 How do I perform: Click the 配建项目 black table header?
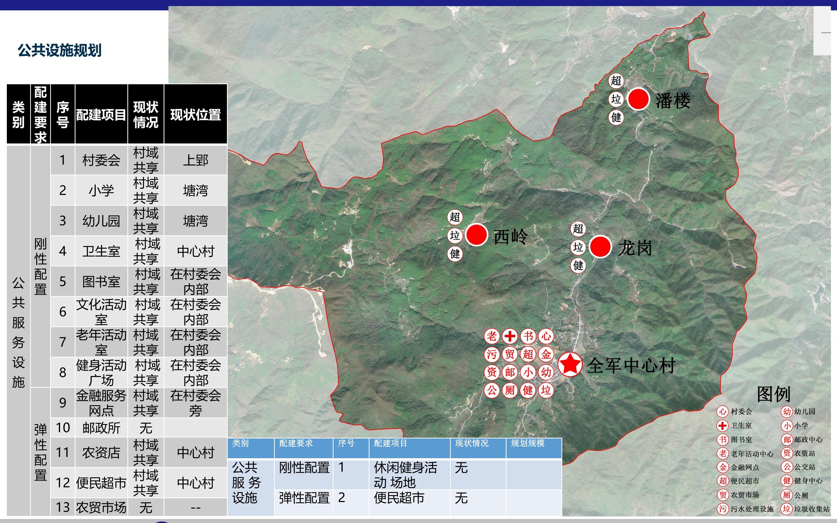pyautogui.click(x=101, y=114)
